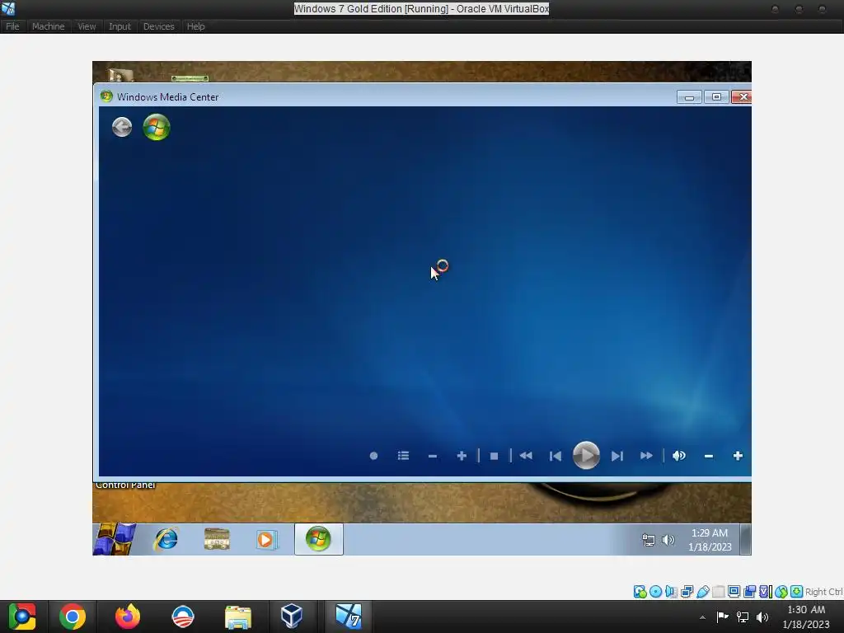Screen dimensions: 844x633
Task: Open the host Action Center flag icon
Action: (x=722, y=617)
